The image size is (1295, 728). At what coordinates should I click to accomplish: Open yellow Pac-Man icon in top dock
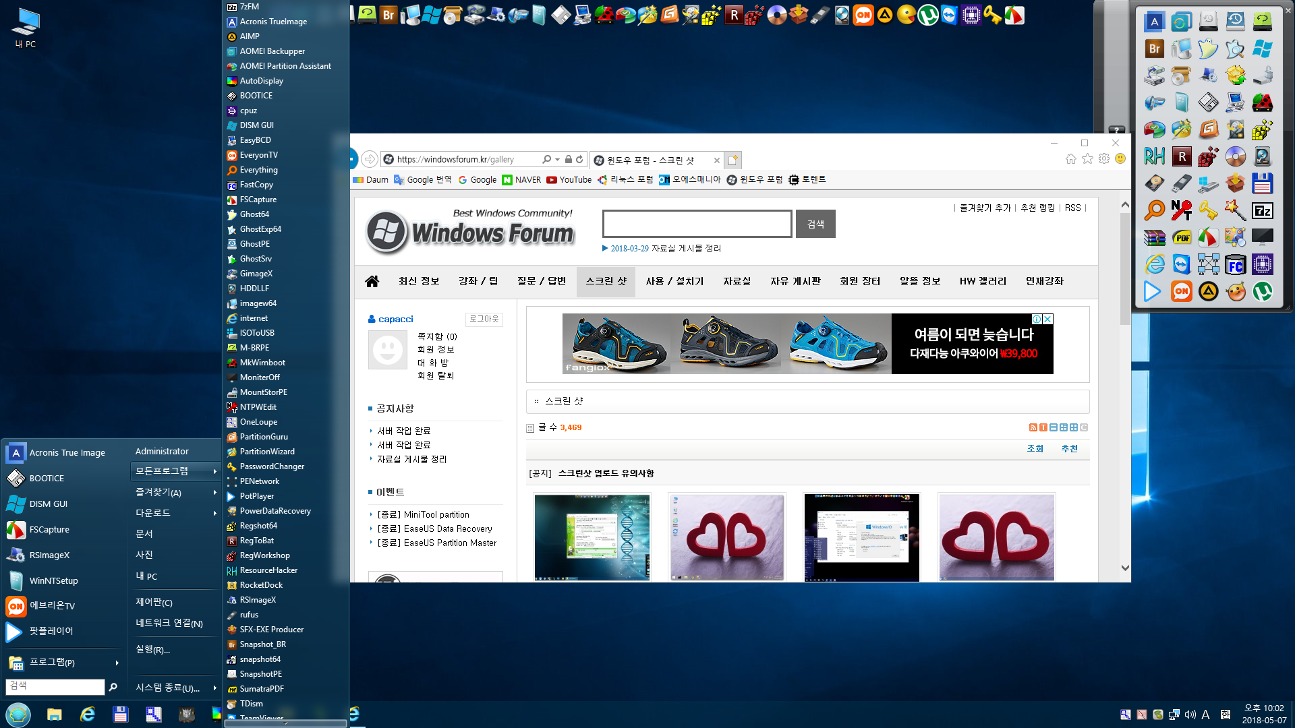[906, 15]
